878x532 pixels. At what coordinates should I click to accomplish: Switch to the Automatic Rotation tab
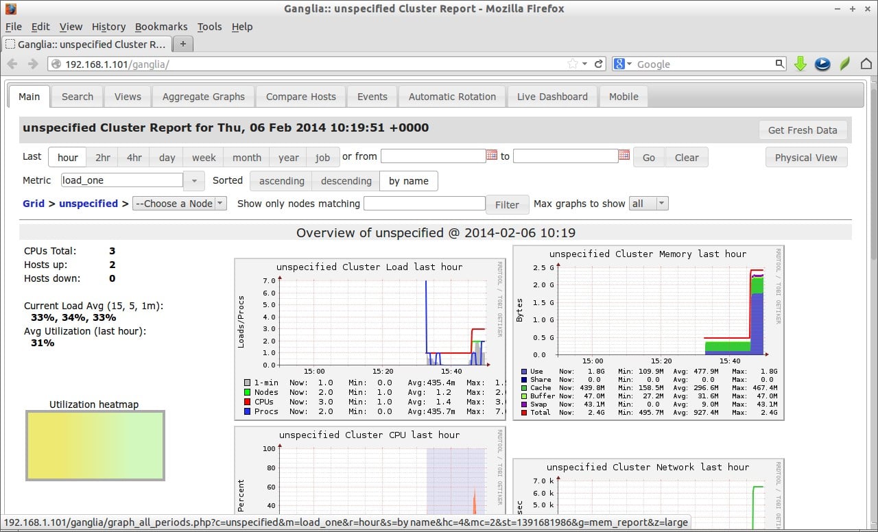pos(452,97)
